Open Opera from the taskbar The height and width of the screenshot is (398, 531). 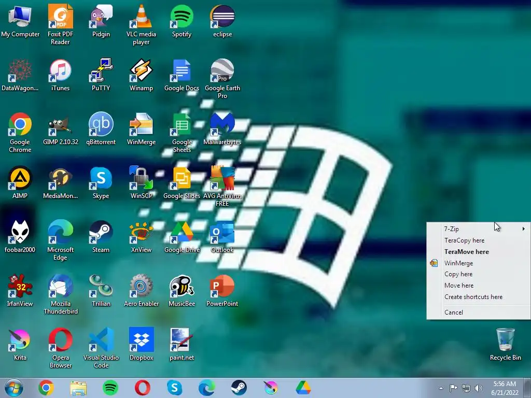click(143, 388)
